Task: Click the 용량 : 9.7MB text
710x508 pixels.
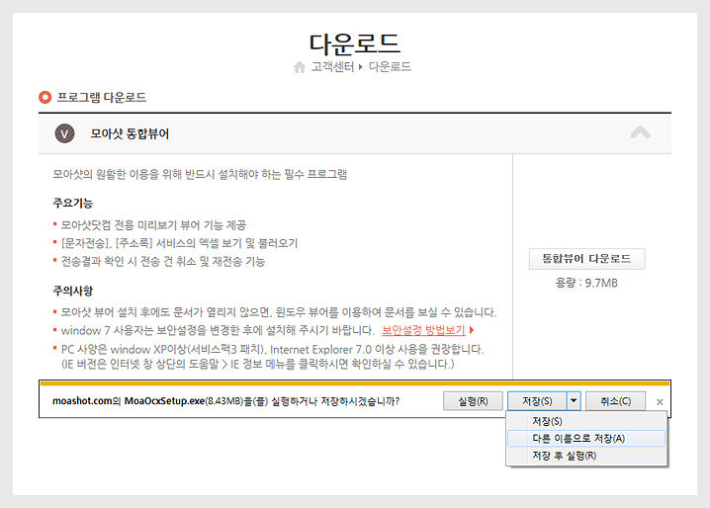Action: coord(586,283)
